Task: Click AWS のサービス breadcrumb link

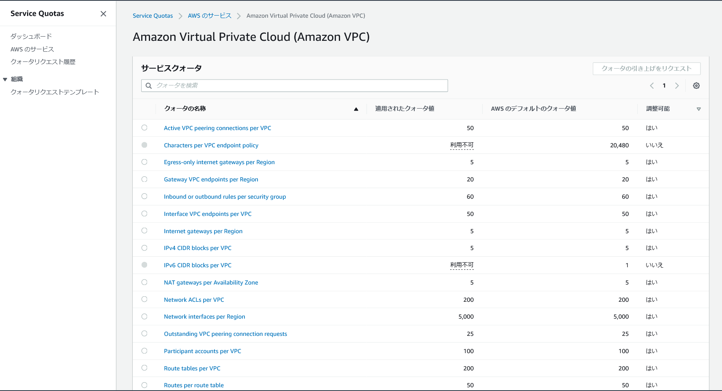Action: 209,16
